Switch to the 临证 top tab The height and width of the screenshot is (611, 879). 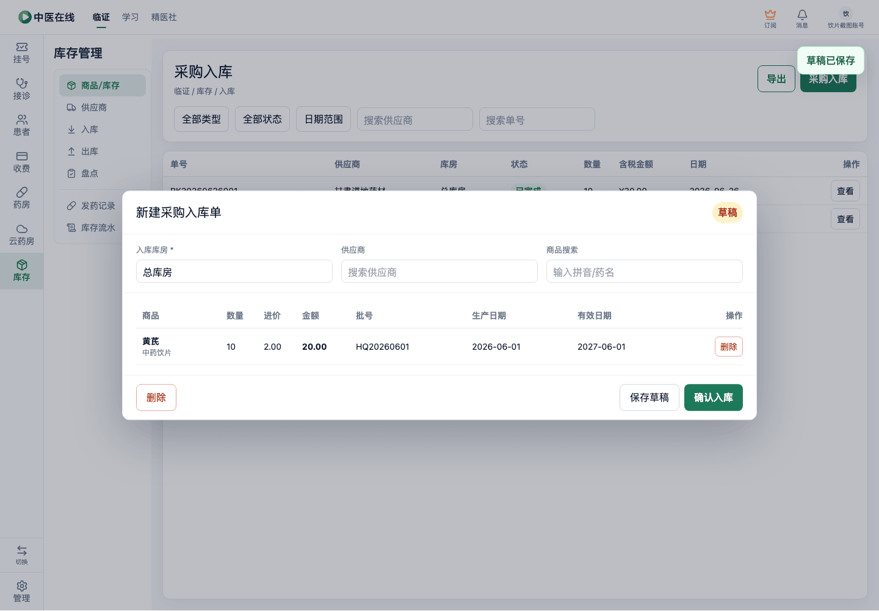click(101, 17)
